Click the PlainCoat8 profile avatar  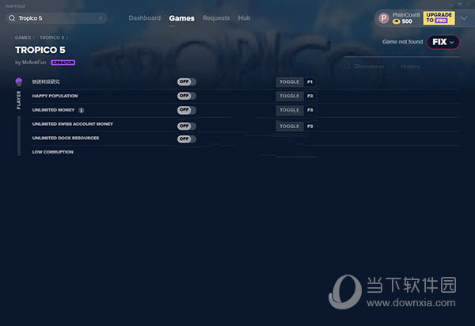coord(383,18)
